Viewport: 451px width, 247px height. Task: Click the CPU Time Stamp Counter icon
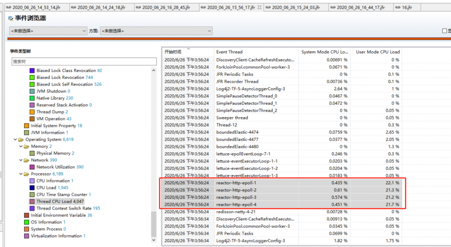click(32, 195)
